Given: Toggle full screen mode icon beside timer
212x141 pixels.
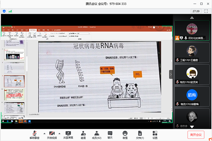Looking at the screenshot, I should pos(206,11).
